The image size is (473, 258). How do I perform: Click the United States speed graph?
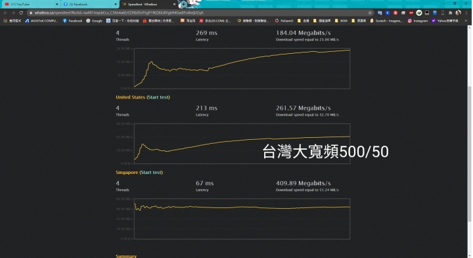click(x=242, y=144)
